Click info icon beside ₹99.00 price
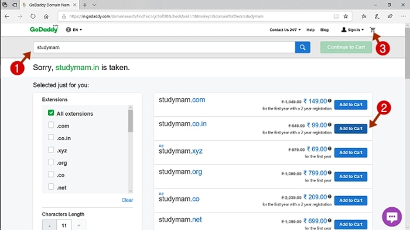410x230 pixels. [329, 124]
